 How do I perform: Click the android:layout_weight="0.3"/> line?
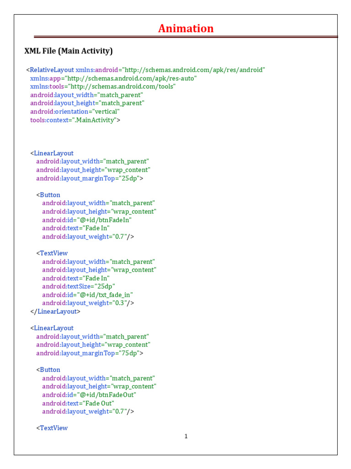point(88,303)
